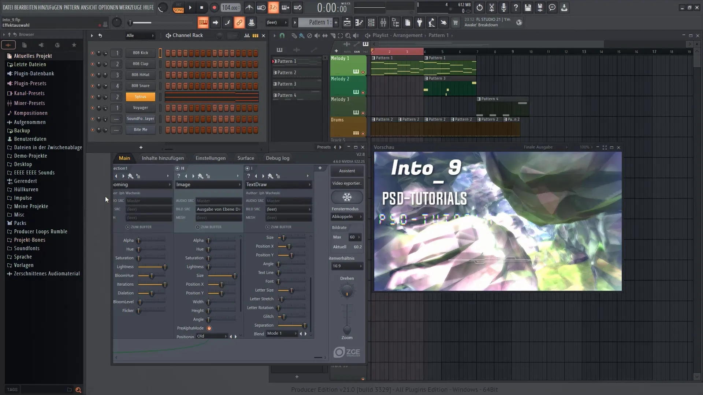703x395 pixels.
Task: Expand the Demo-Projekte folder in browser
Action: pos(30,155)
